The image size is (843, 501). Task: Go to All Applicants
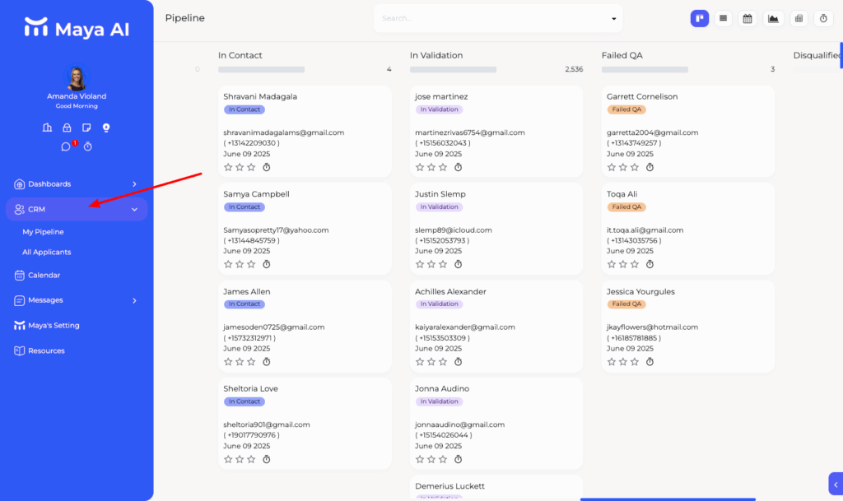point(47,252)
